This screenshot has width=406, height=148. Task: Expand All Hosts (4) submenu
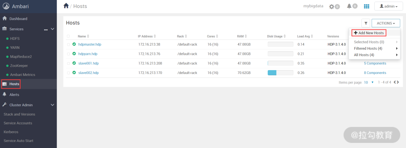coord(374,55)
